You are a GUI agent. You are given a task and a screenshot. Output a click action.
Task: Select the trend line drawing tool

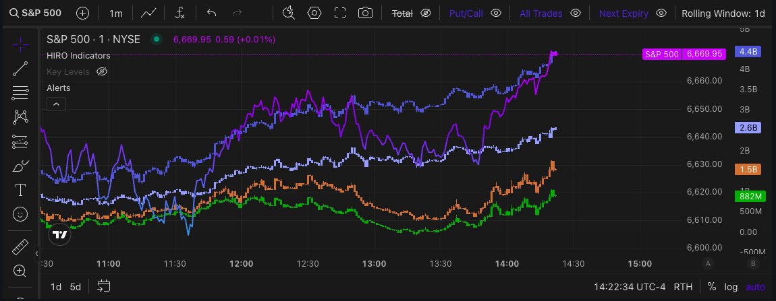(x=20, y=69)
